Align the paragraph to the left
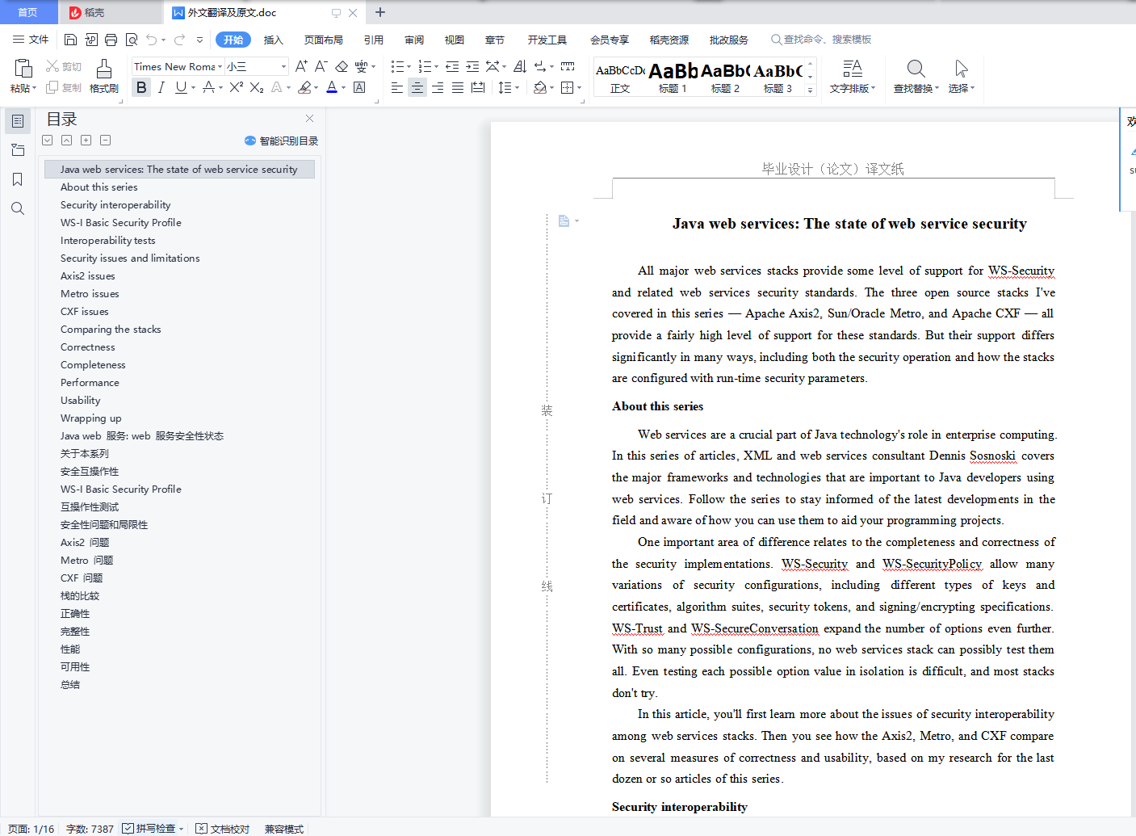This screenshot has height=836, width=1136. [x=397, y=87]
